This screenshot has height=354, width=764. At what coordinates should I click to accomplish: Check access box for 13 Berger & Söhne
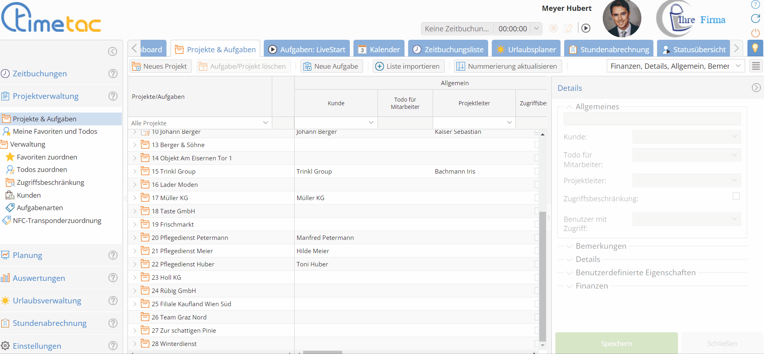pos(536,145)
